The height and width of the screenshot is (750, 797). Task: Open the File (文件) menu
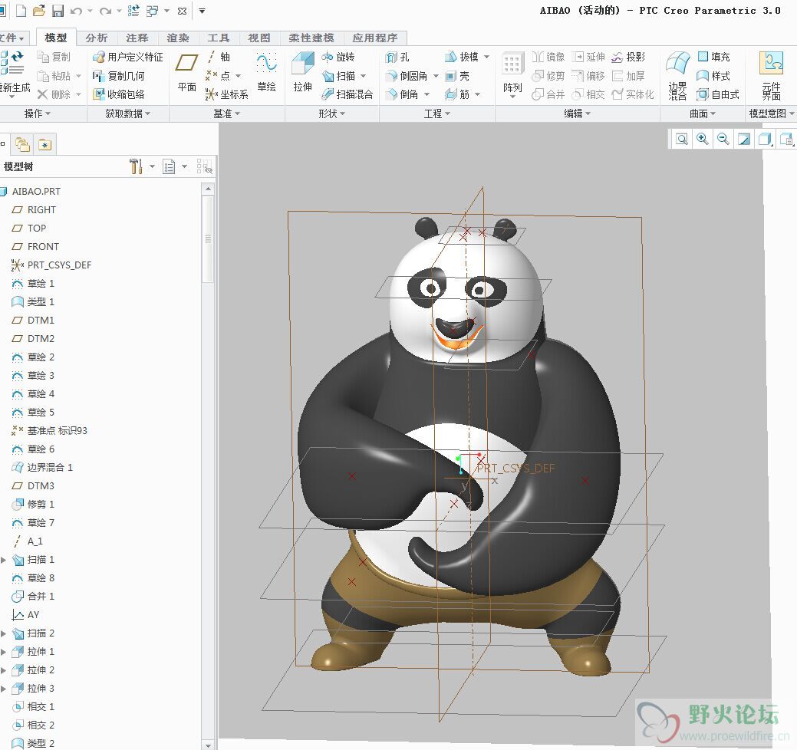point(13,38)
